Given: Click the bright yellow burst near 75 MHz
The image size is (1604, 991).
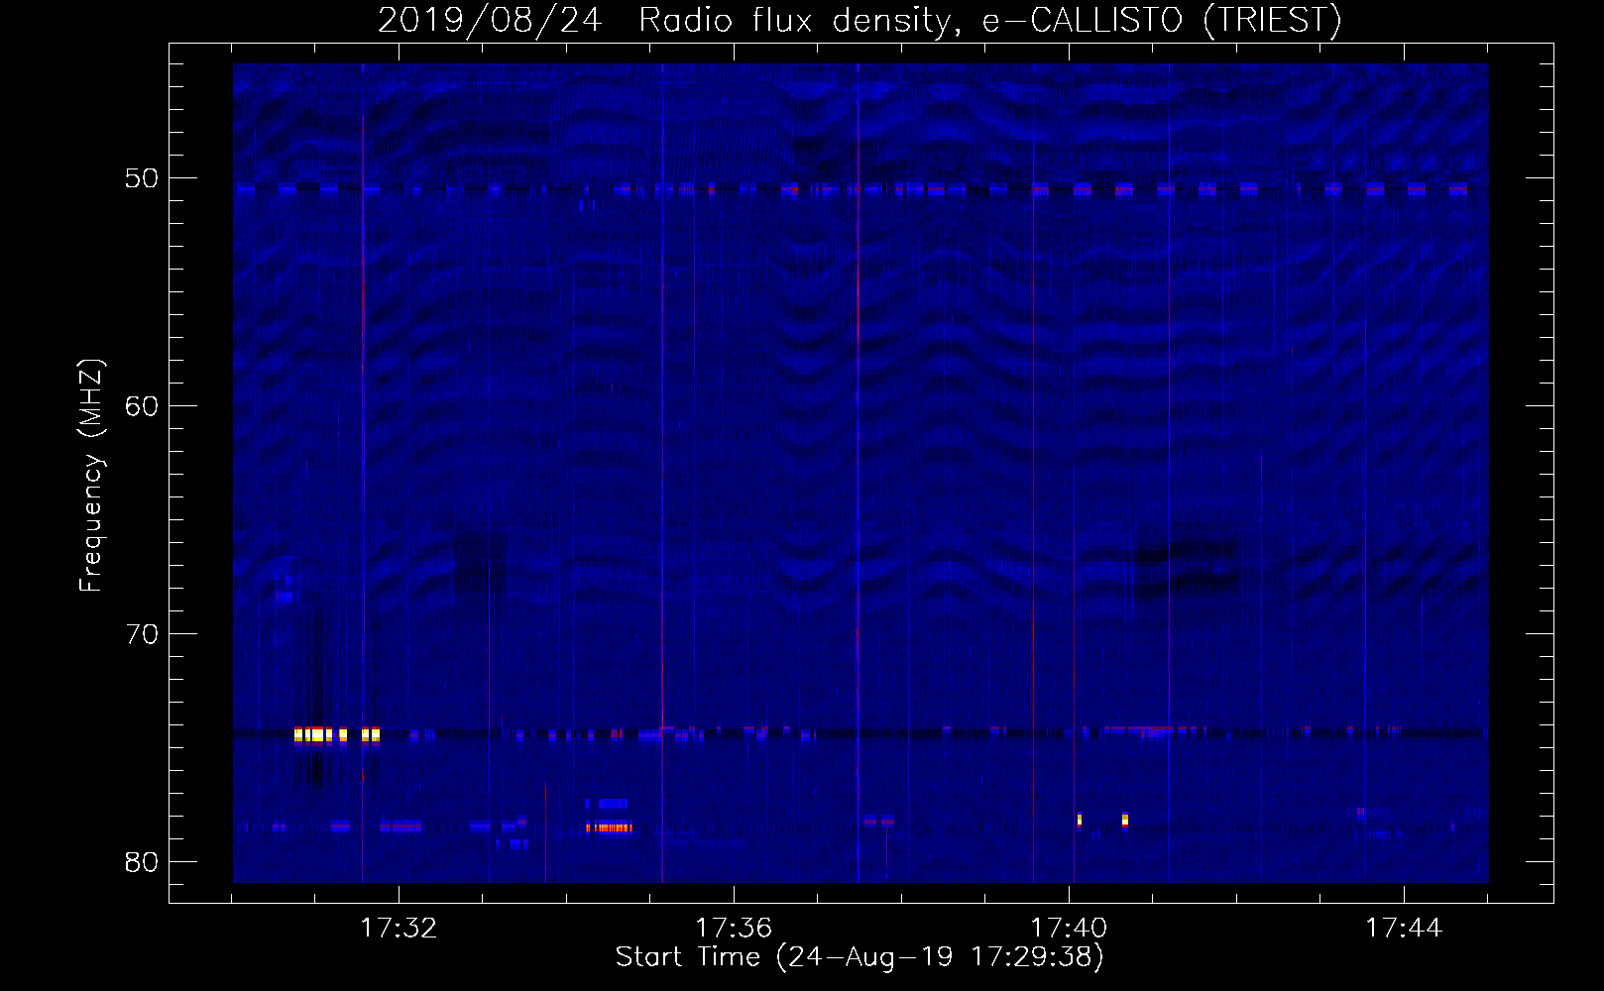Looking at the screenshot, I should click(x=337, y=734).
